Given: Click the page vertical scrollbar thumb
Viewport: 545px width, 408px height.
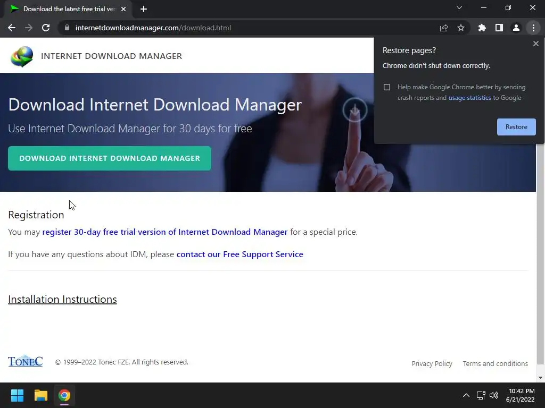Looking at the screenshot, I should click(540, 253).
